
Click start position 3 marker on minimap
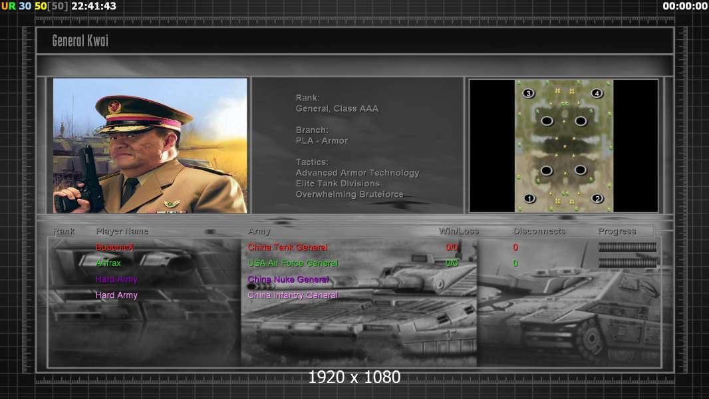click(528, 94)
